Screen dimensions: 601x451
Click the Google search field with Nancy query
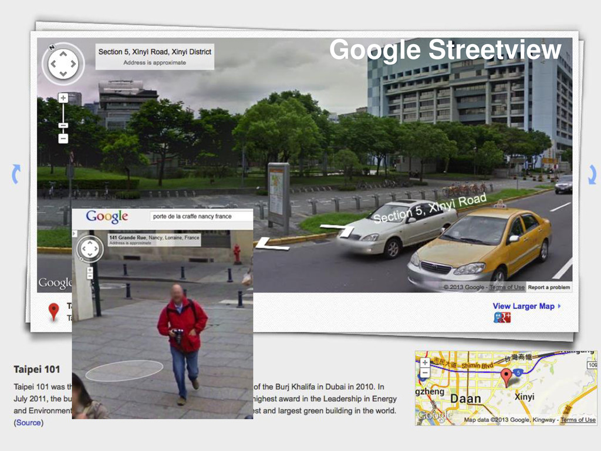tap(201, 216)
